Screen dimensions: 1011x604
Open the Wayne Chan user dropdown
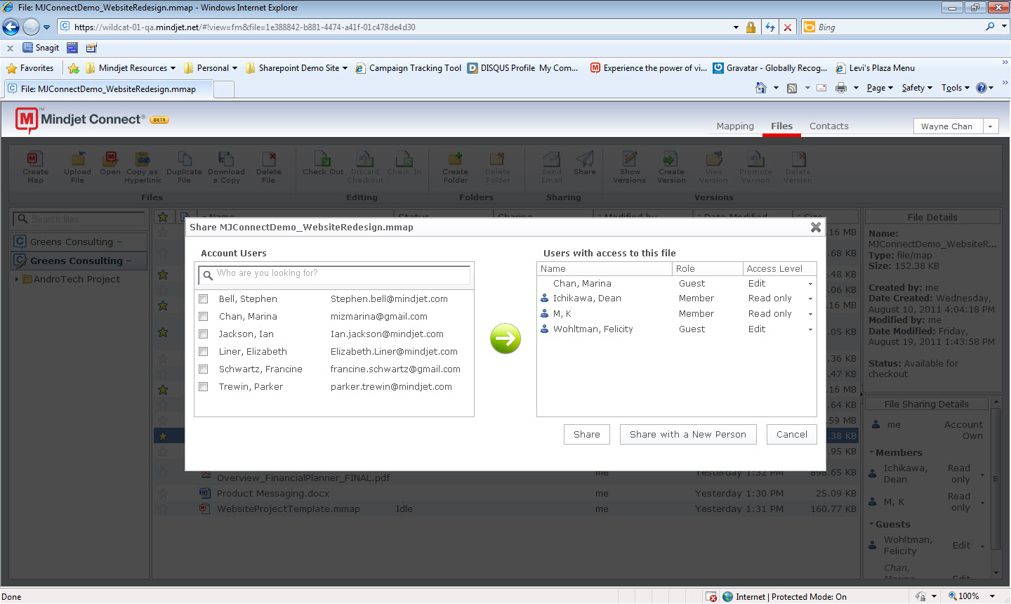pos(990,126)
